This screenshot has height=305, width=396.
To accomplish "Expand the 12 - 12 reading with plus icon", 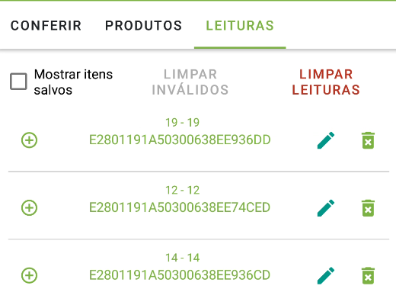I will (29, 207).
